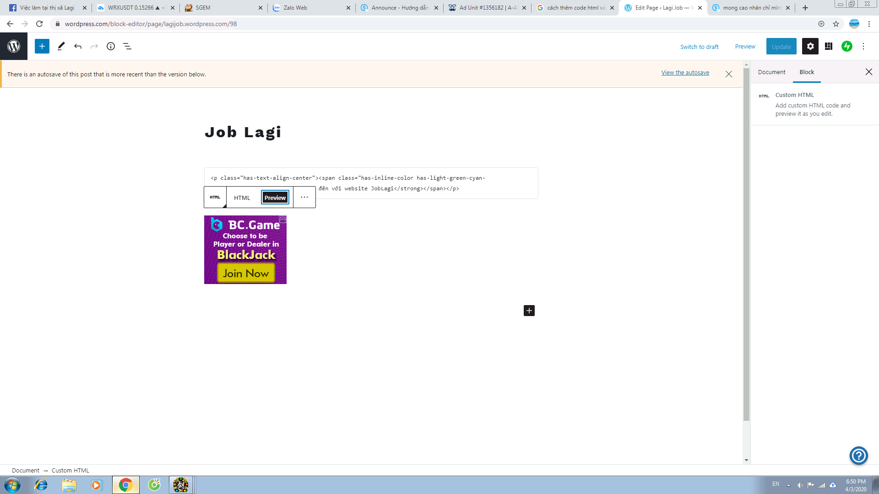
Task: Redo the last edit
Action: [94, 46]
